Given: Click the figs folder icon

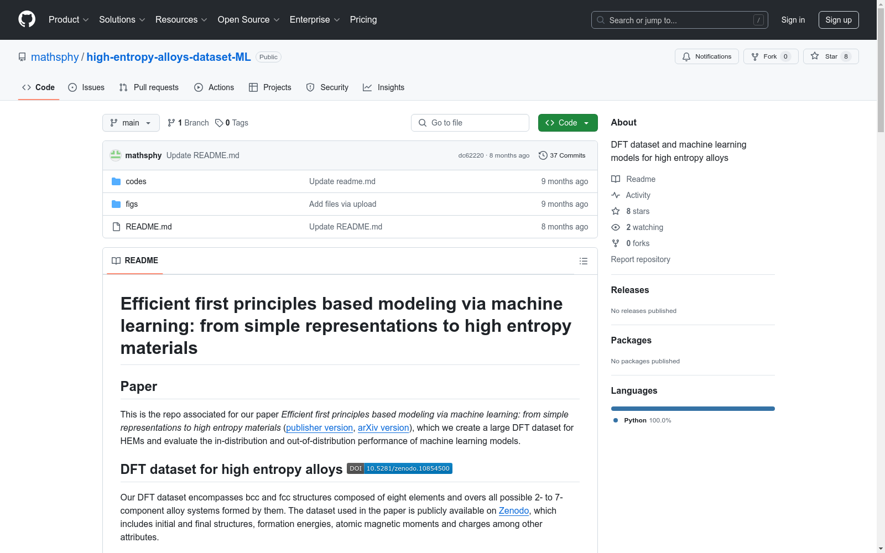Looking at the screenshot, I should pyautogui.click(x=116, y=204).
